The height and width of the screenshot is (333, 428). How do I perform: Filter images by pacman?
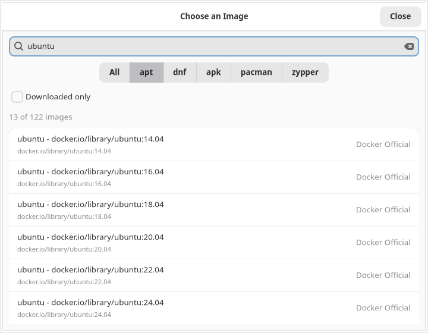point(256,73)
